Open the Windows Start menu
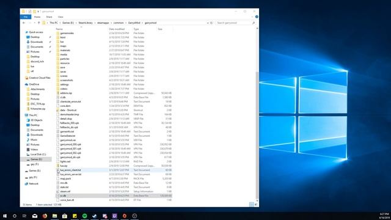Image resolution: width=391 pixels, height=220 pixels. coord(5,216)
